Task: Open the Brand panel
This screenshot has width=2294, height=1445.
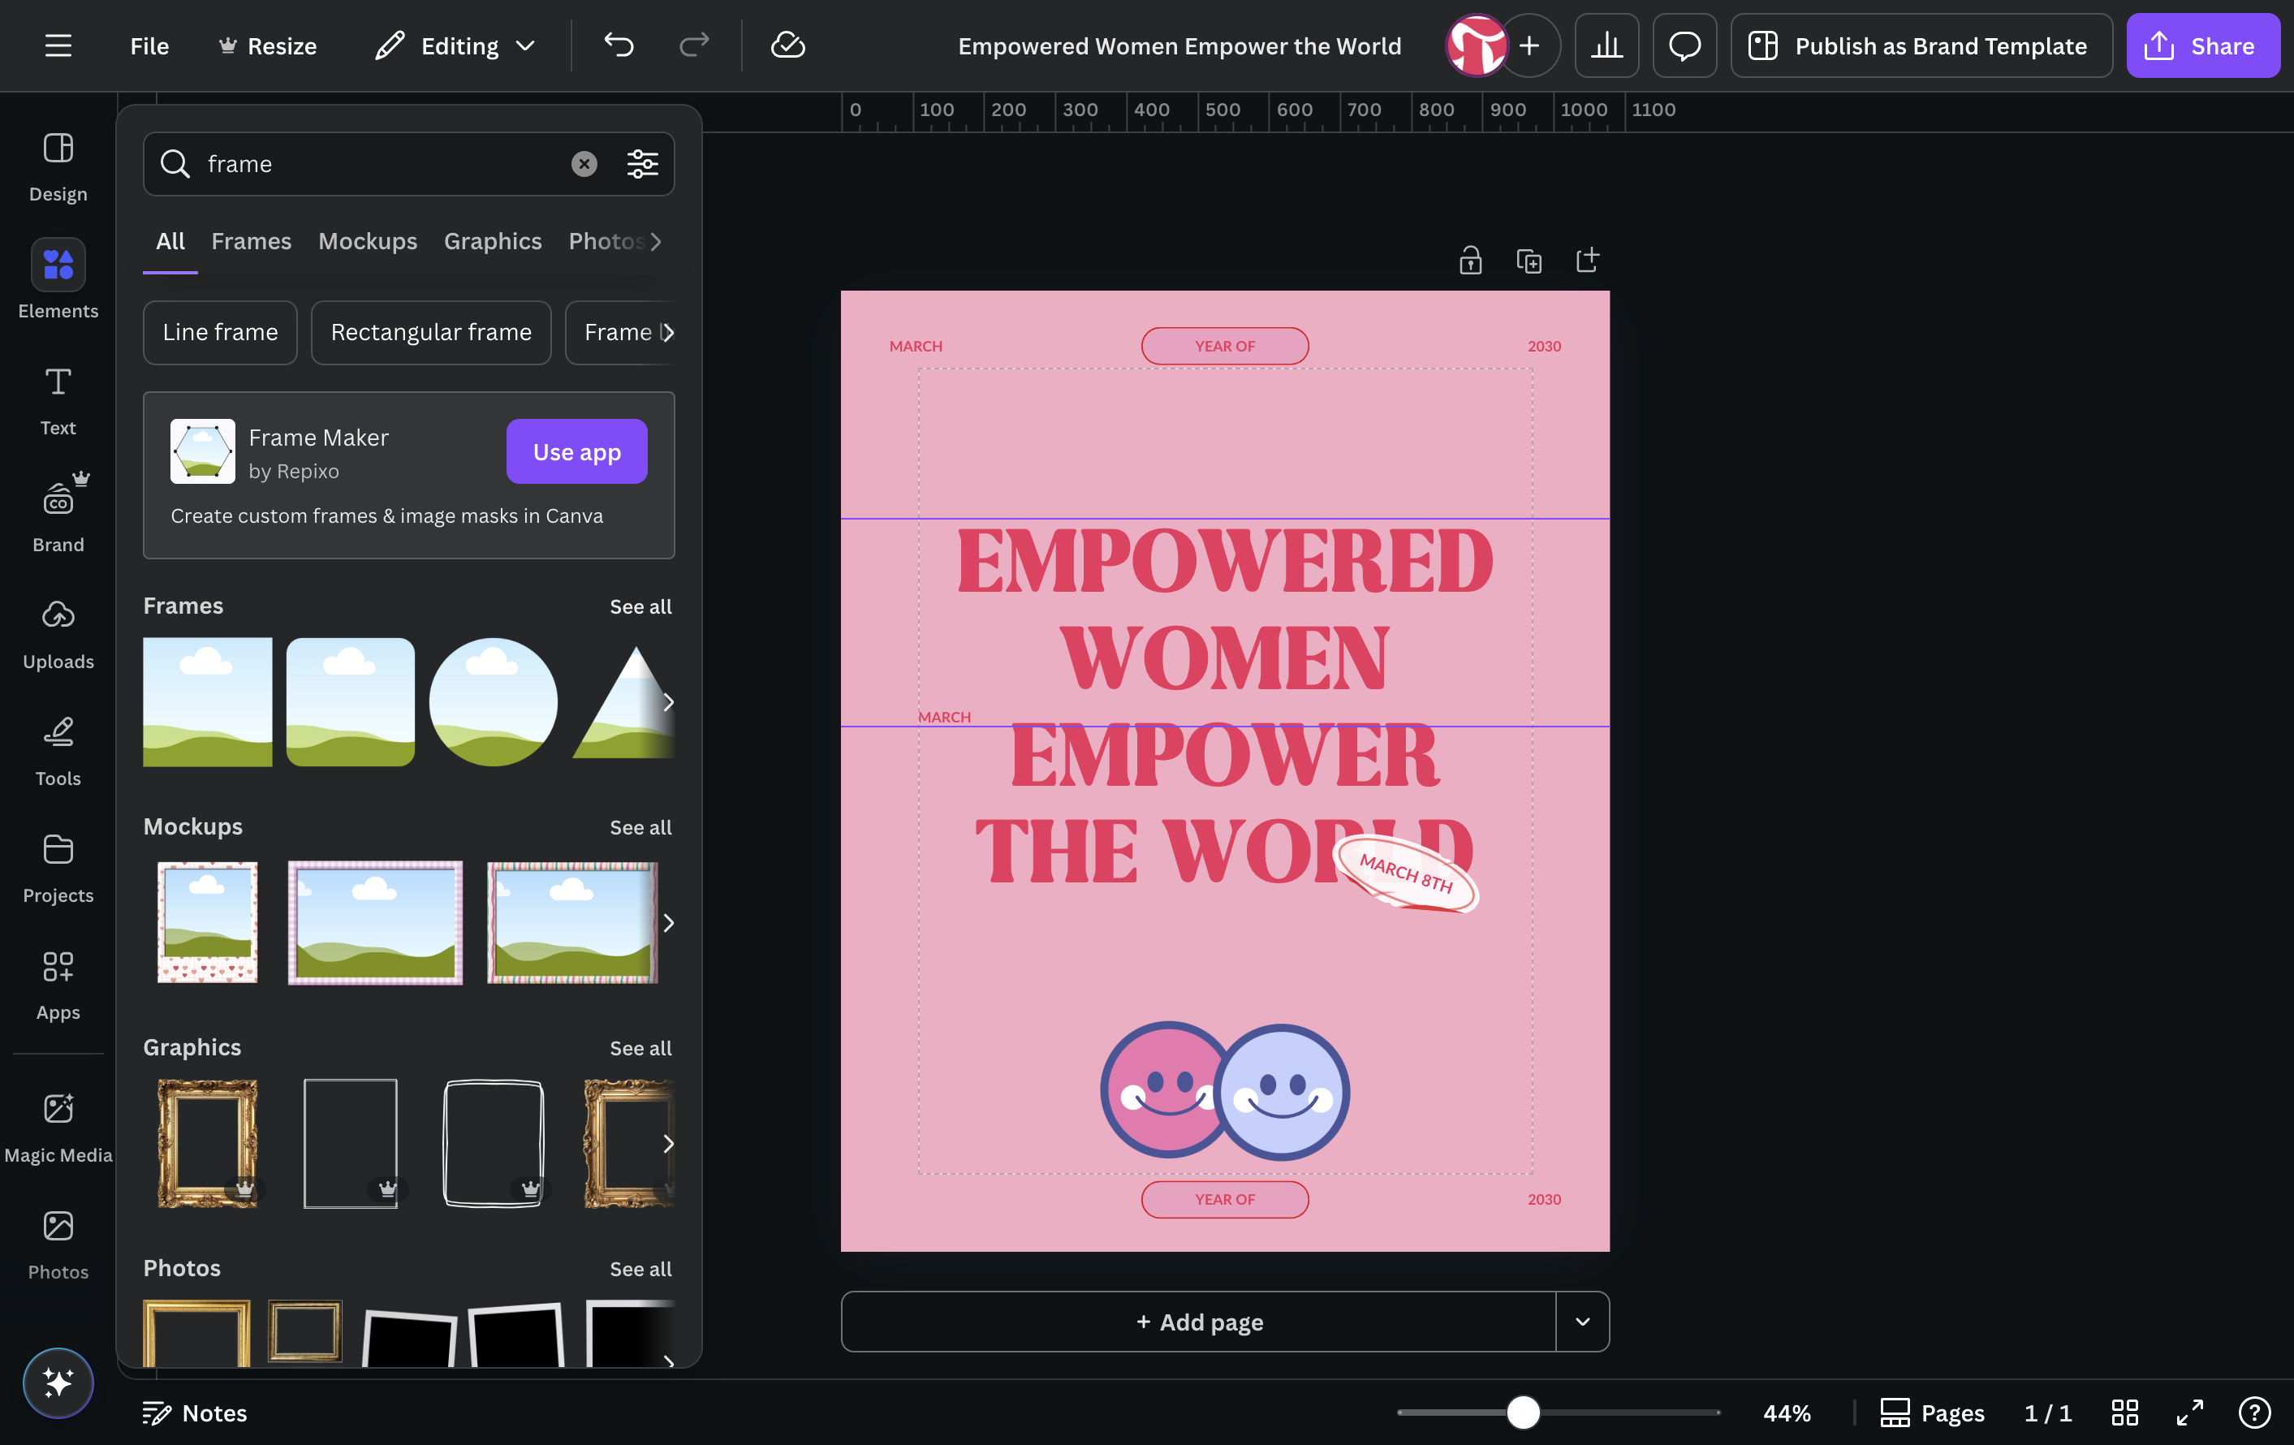Action: 58,517
